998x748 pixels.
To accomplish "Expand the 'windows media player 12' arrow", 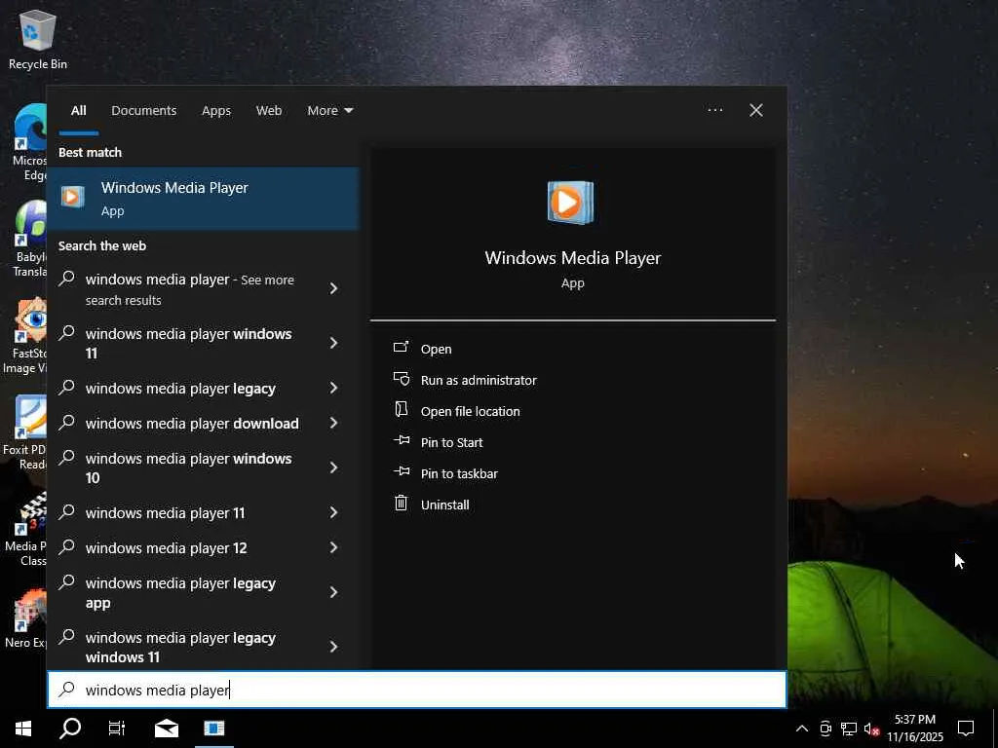I will (x=333, y=547).
